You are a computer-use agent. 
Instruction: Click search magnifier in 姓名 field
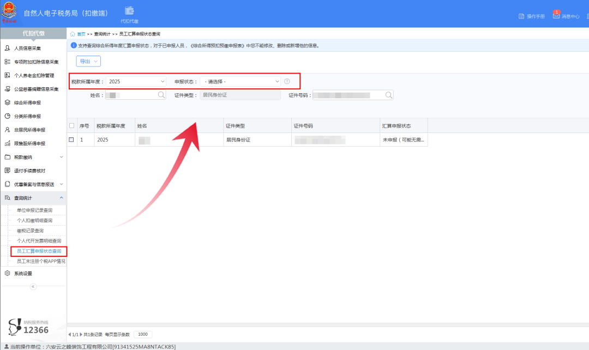click(161, 95)
